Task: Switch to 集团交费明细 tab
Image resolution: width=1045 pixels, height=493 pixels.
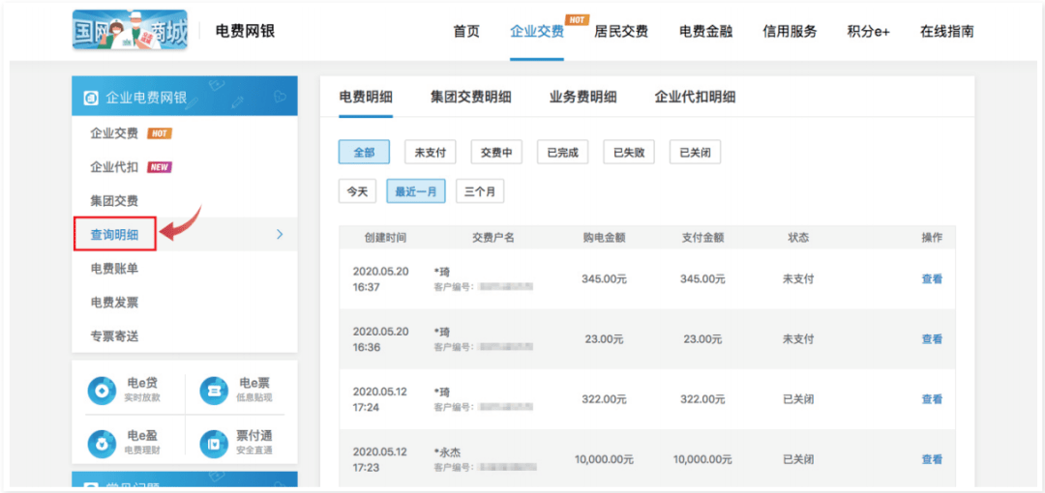Action: pos(470,98)
